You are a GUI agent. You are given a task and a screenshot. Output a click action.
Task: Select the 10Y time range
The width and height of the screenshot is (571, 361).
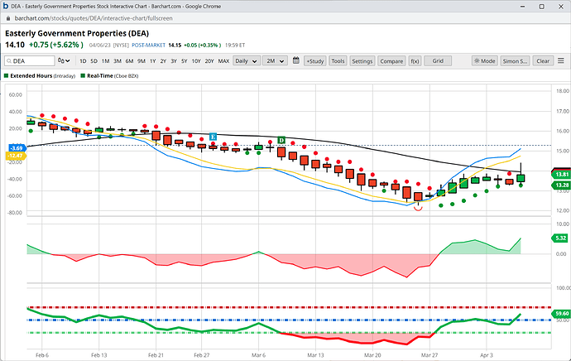(196, 60)
